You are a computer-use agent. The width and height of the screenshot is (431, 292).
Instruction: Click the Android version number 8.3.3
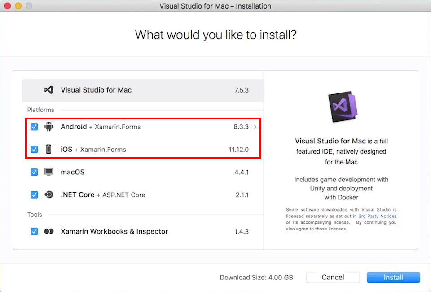pos(241,127)
